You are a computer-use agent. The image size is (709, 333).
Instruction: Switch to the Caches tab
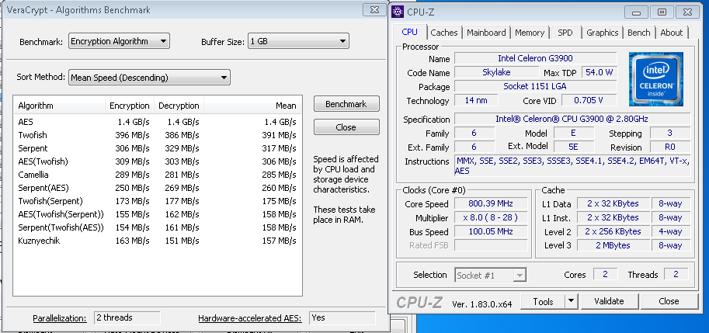click(444, 33)
